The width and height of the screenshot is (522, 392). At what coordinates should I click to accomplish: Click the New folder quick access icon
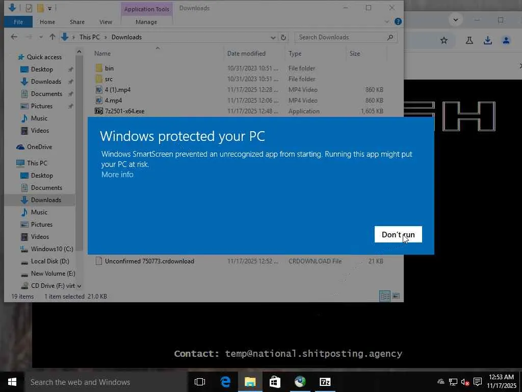pyautogui.click(x=40, y=8)
